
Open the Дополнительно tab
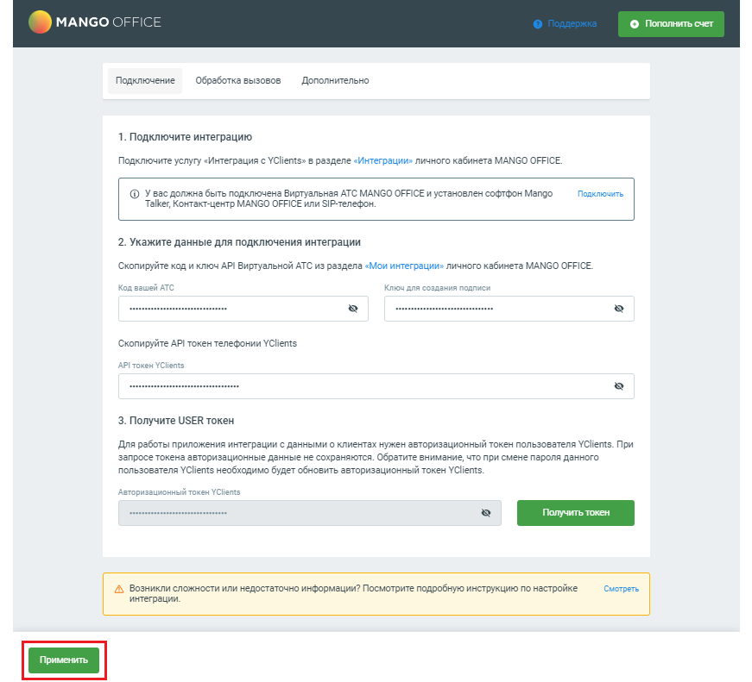(335, 80)
